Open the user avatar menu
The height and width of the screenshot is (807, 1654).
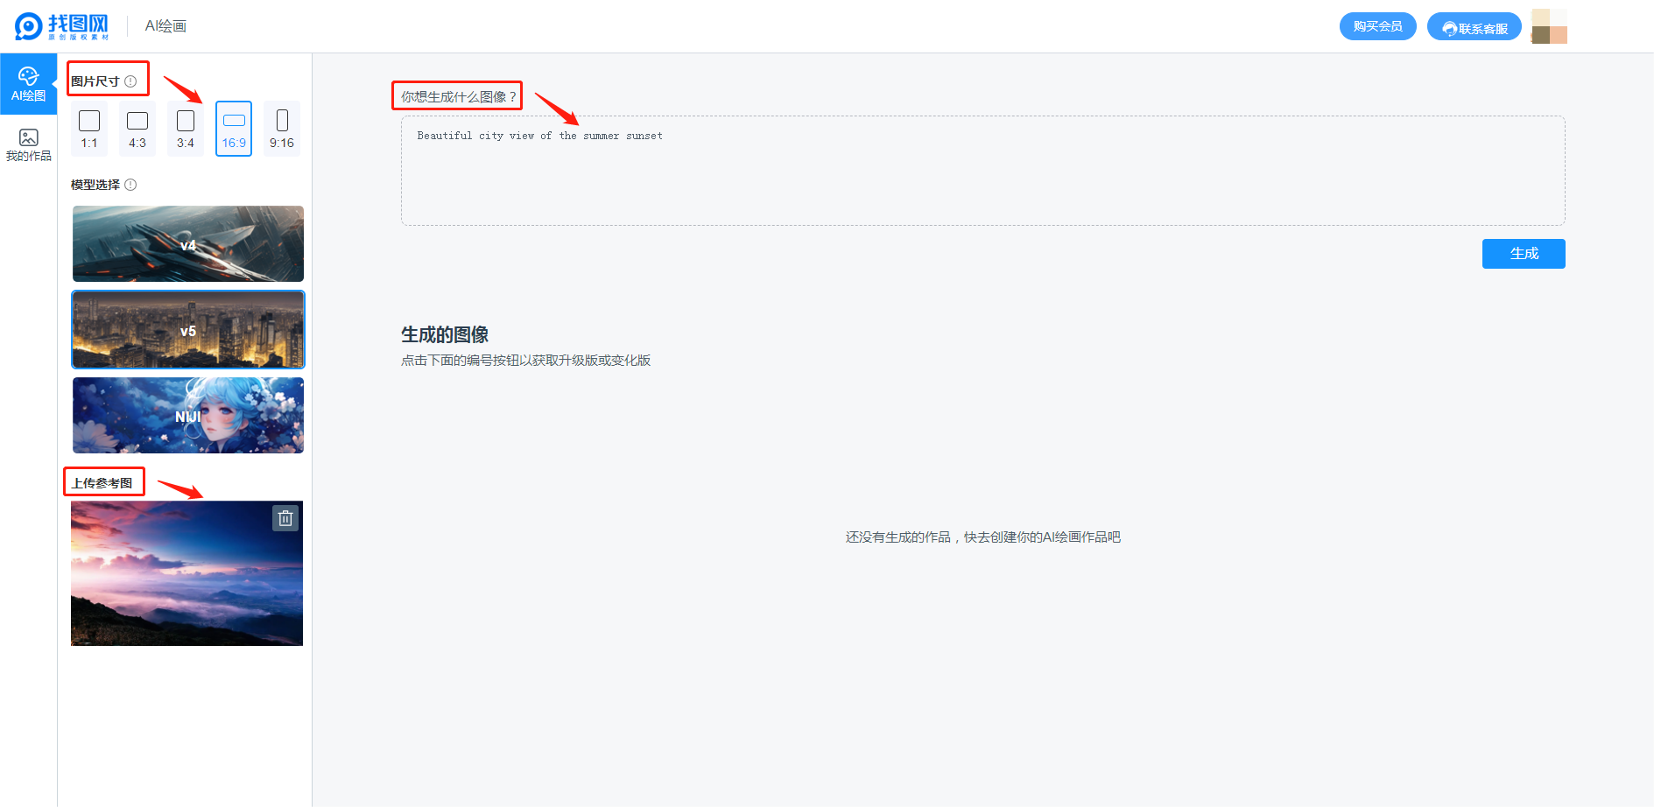point(1549,26)
